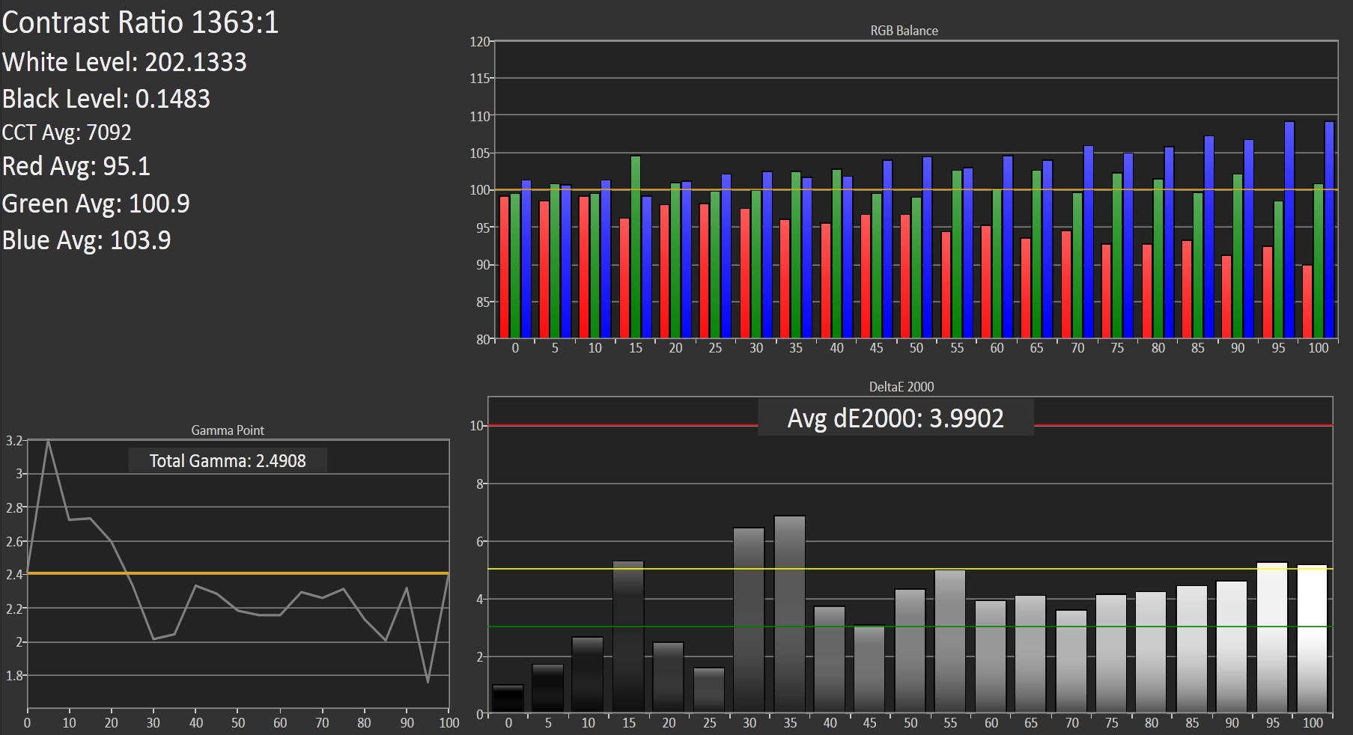Click the DeltaE bar at 80
This screenshot has width=1353, height=735.
point(1152,652)
